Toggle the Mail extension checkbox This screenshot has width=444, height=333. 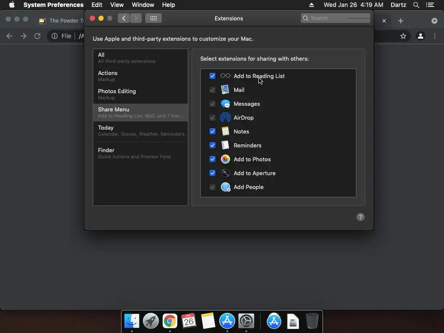(x=212, y=90)
